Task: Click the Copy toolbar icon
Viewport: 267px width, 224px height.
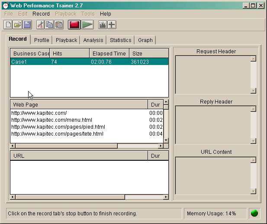Action: (49, 25)
